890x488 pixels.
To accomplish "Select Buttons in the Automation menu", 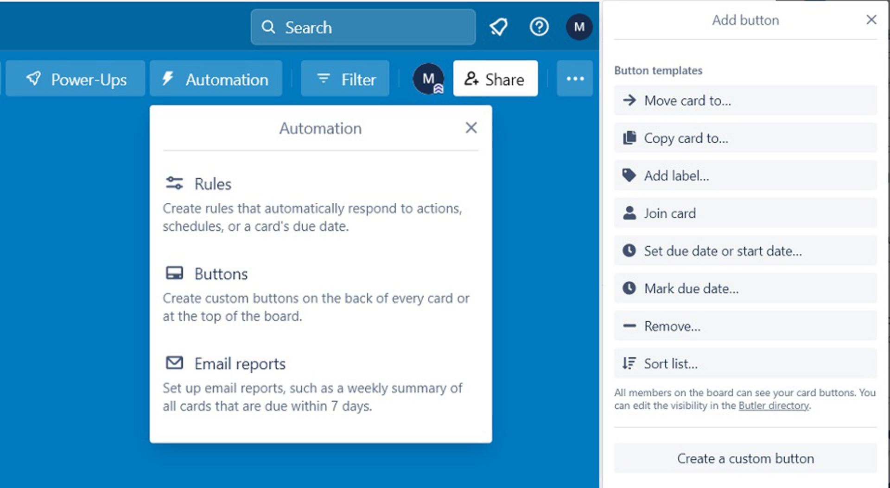I will [221, 274].
